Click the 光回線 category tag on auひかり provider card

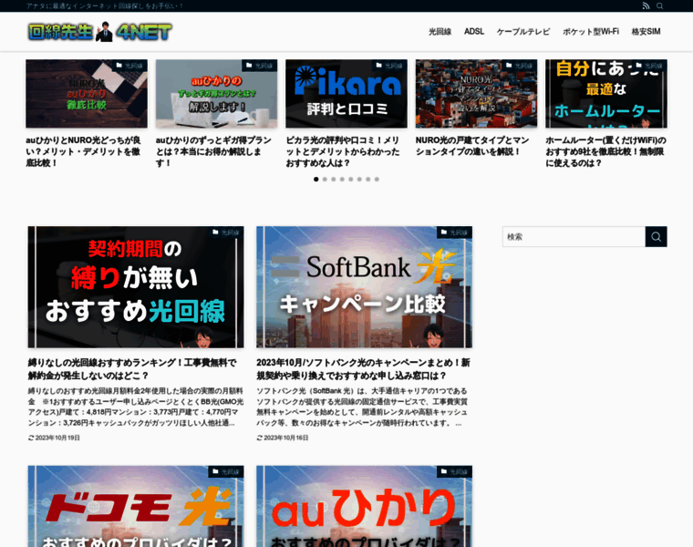(x=454, y=471)
